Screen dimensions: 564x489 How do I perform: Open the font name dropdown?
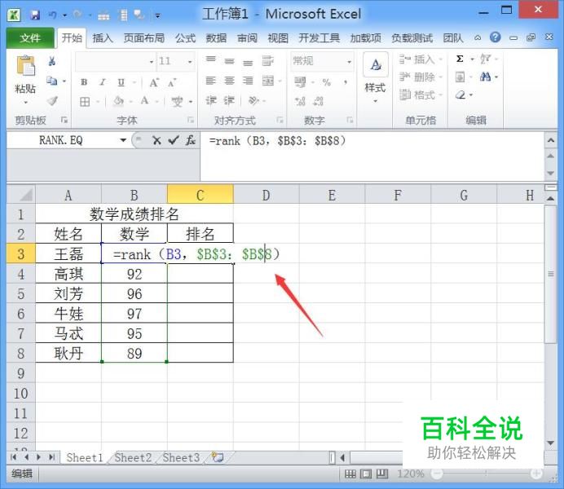pyautogui.click(x=152, y=61)
